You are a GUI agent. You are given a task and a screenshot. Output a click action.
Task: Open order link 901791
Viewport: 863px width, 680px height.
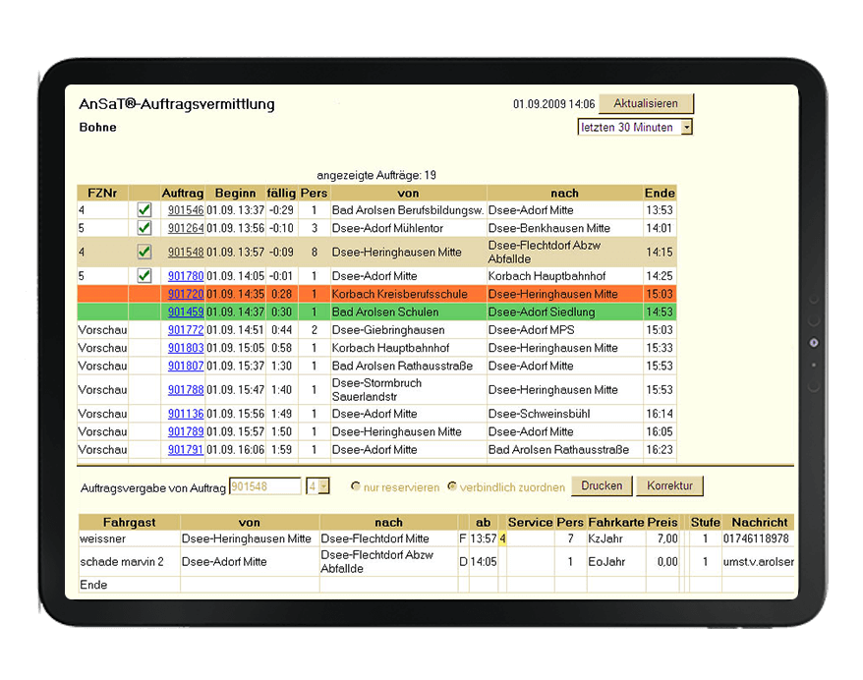(185, 450)
